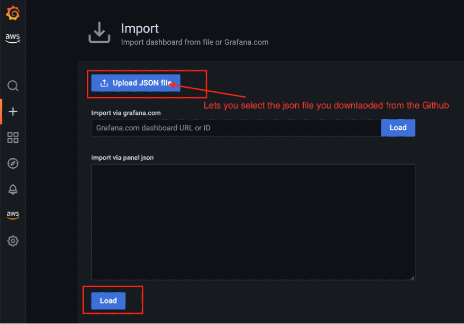Click the Create plus icon
Screen dimensions: 464x324
coord(12,111)
